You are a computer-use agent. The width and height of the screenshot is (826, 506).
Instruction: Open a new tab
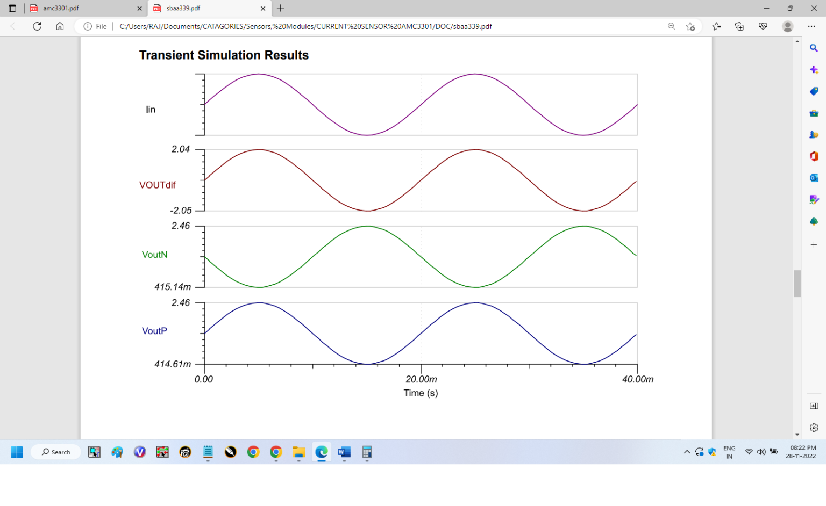click(x=281, y=9)
